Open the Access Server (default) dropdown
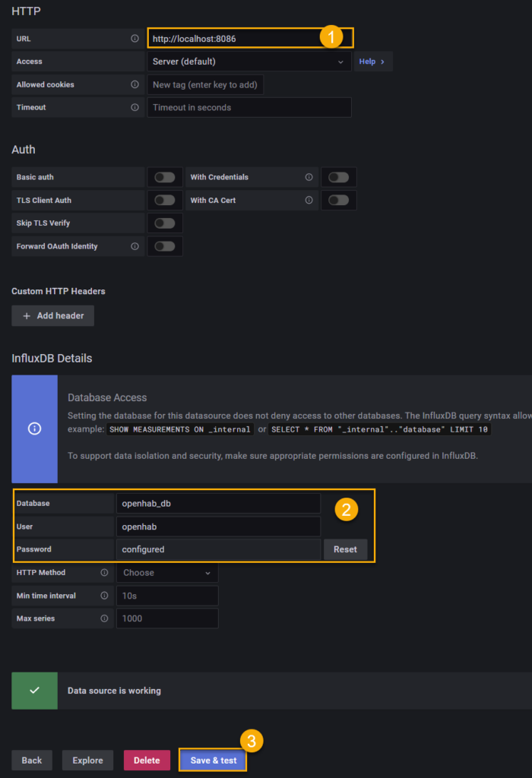This screenshot has width=532, height=778. point(249,62)
